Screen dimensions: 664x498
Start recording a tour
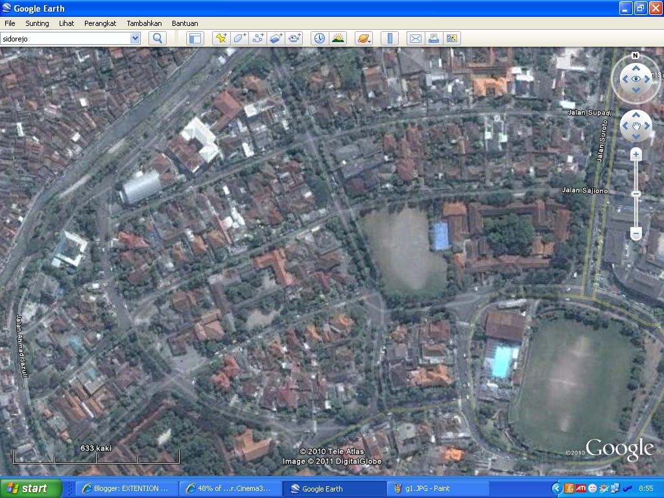click(x=295, y=38)
